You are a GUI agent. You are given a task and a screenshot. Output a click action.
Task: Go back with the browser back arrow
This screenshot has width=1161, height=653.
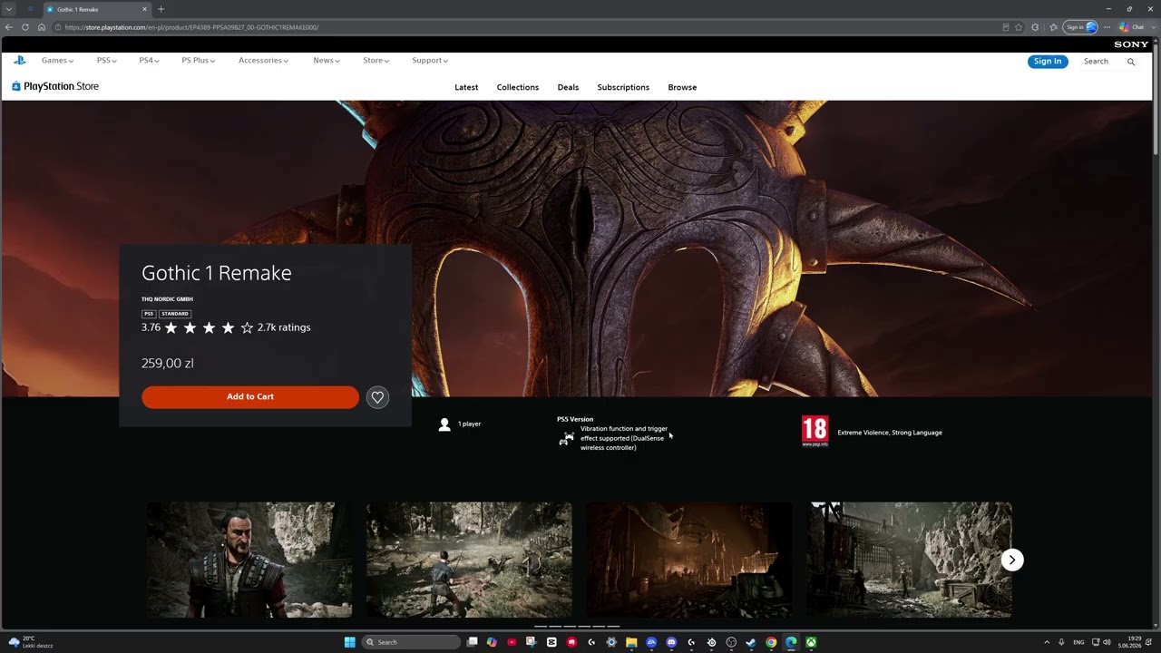[x=9, y=27]
